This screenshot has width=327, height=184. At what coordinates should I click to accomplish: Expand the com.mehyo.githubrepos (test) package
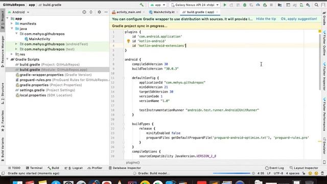point(16,49)
